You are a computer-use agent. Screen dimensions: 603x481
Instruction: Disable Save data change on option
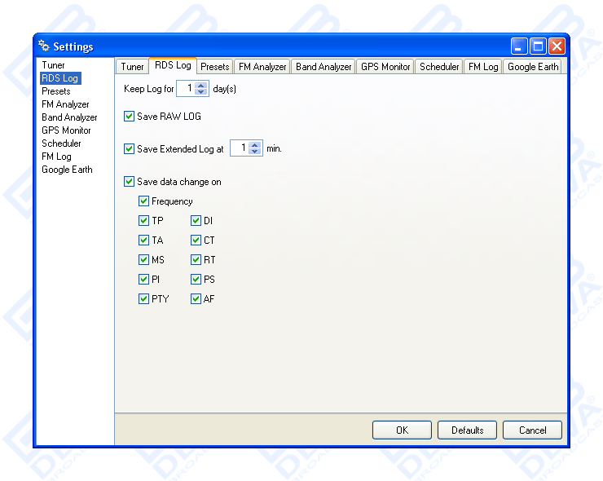point(129,182)
